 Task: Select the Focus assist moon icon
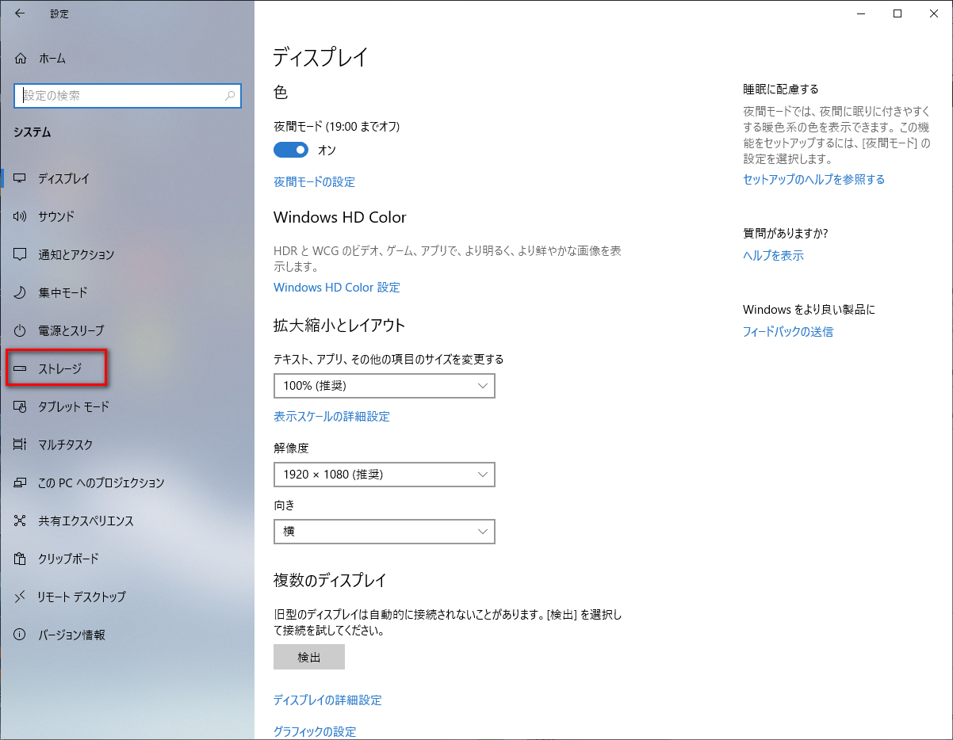[x=21, y=292]
